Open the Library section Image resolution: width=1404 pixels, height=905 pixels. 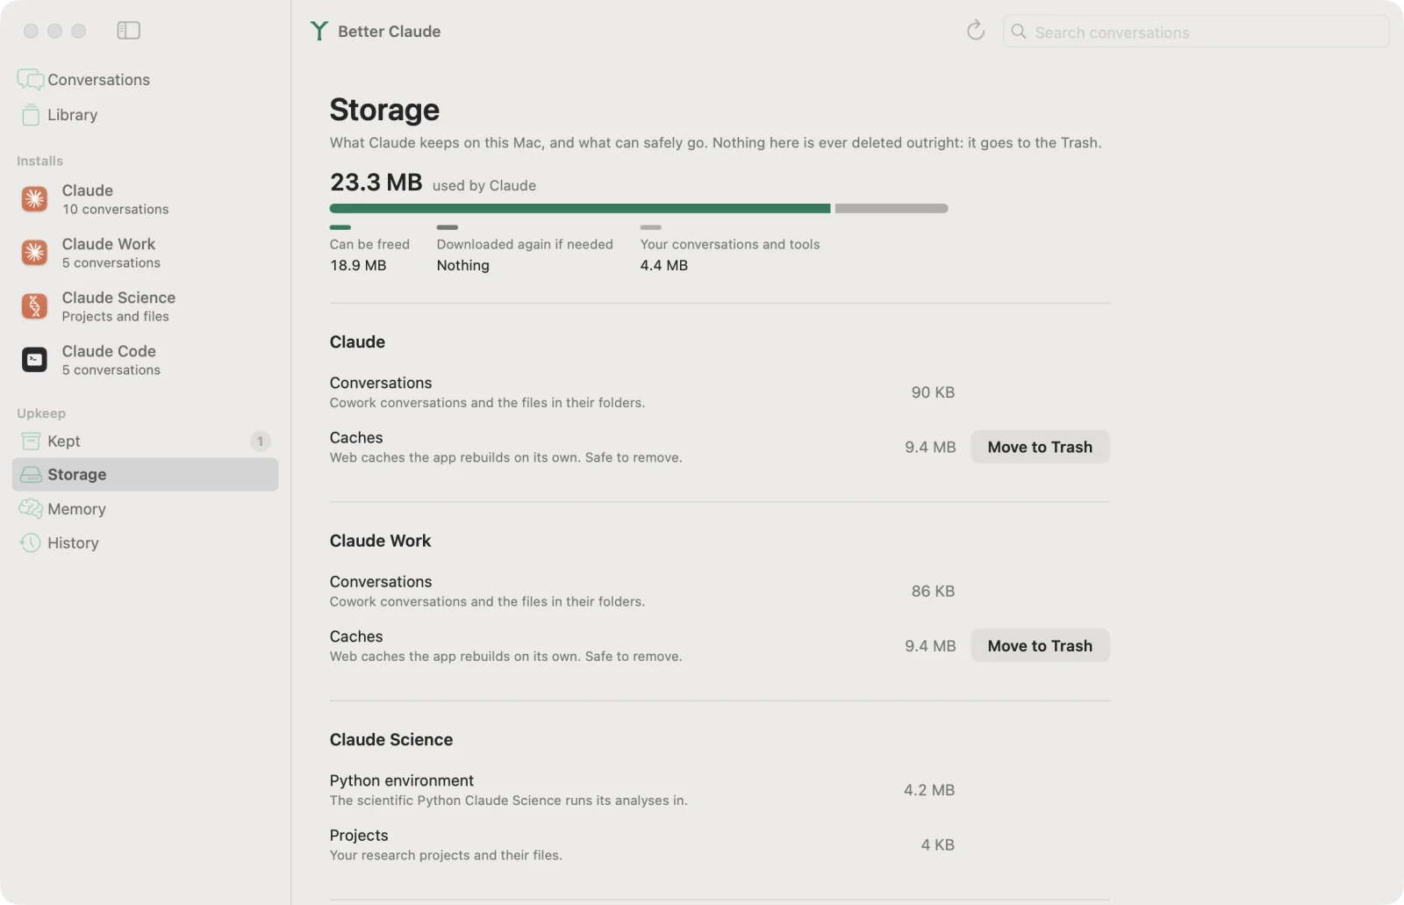(x=145, y=115)
